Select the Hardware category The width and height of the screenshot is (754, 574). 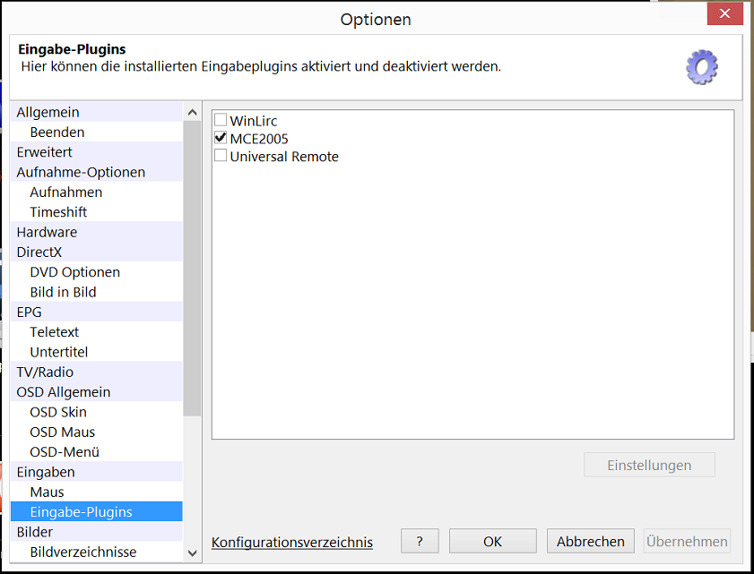tap(47, 232)
